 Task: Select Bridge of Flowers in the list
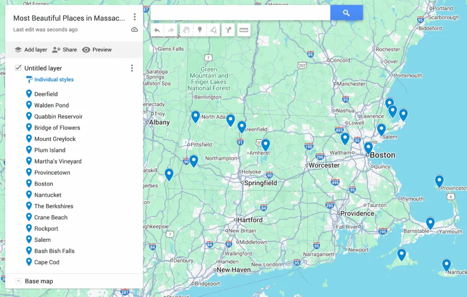tap(57, 128)
